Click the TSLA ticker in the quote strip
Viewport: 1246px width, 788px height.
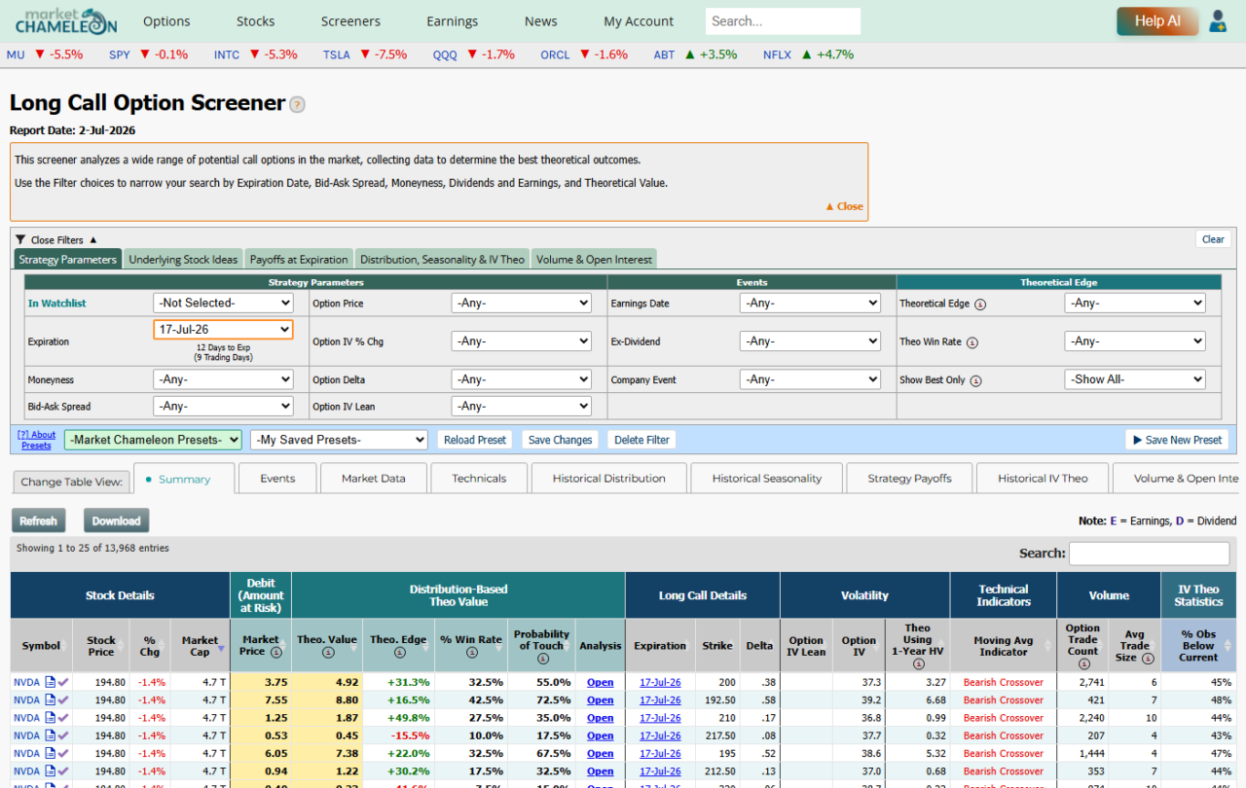click(x=337, y=54)
